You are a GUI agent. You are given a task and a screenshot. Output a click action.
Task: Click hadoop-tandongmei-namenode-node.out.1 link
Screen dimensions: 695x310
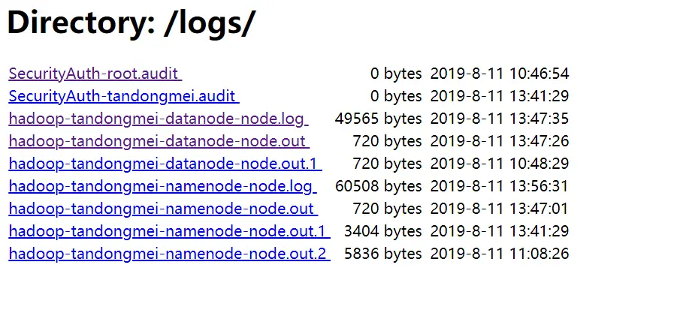(168, 231)
